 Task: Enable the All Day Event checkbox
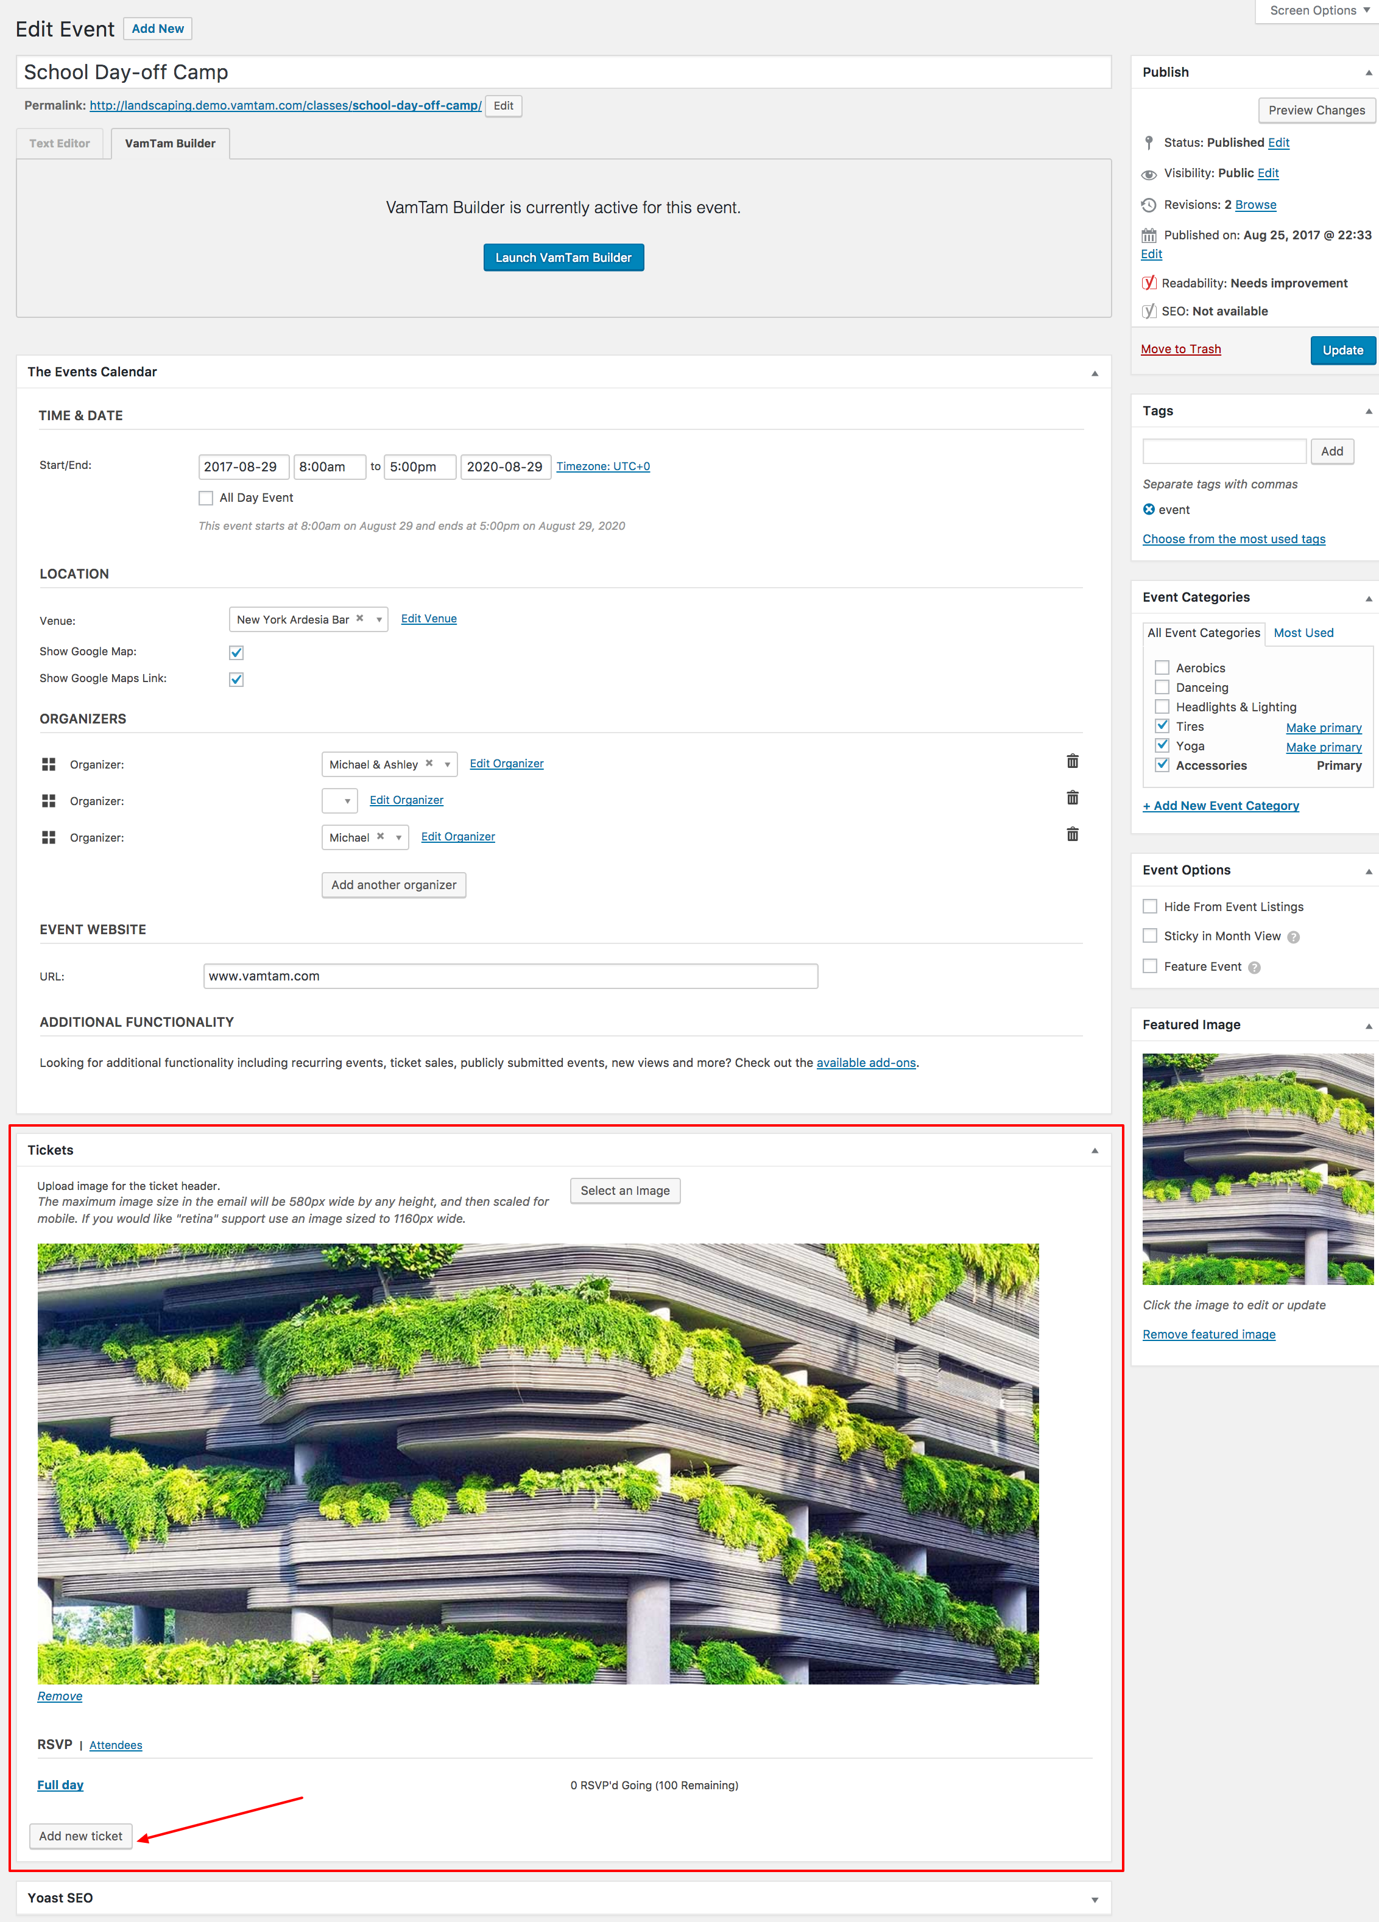[x=206, y=498]
